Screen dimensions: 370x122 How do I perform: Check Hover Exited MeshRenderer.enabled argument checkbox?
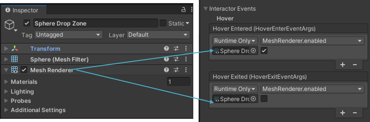click(x=264, y=99)
